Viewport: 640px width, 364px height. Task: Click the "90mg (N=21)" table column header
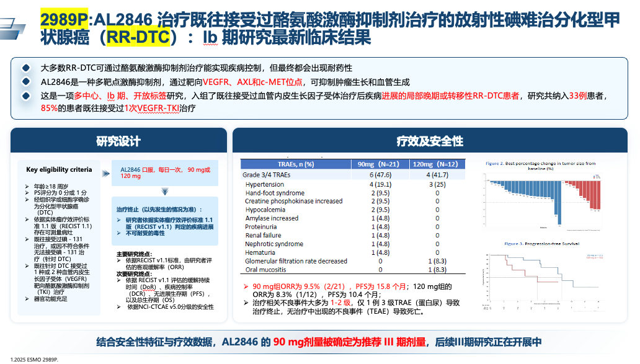(x=376, y=164)
